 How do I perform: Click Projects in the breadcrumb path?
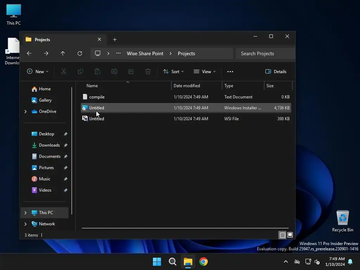[x=186, y=53]
